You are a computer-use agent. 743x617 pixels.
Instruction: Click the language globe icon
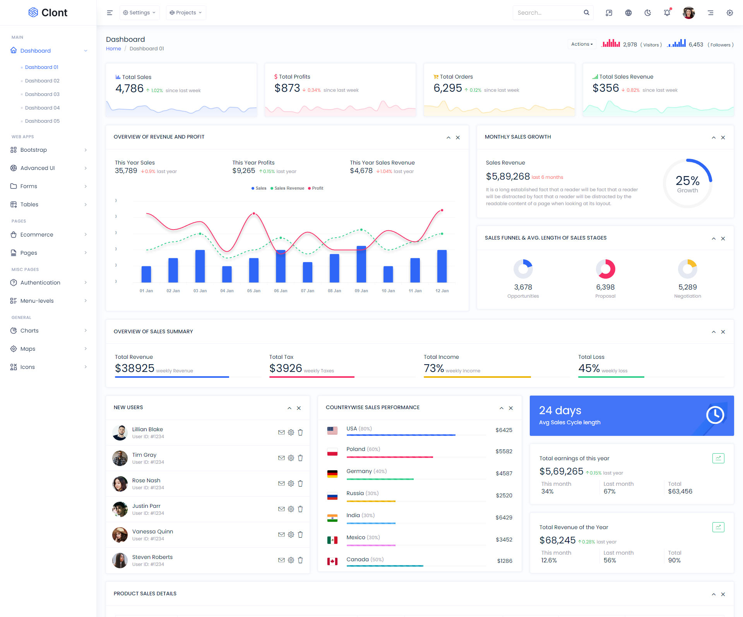point(628,13)
